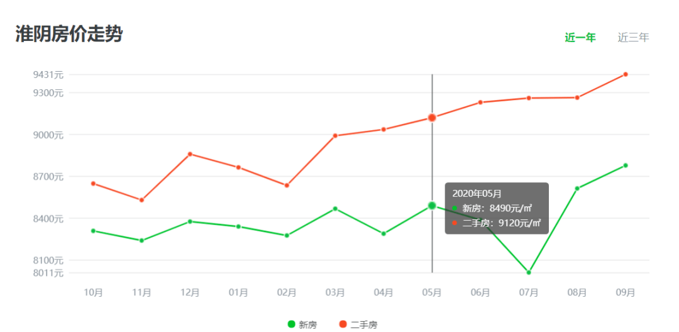The height and width of the screenshot is (332, 679).
Task: Click the 01月 x-axis label
Action: 238,292
